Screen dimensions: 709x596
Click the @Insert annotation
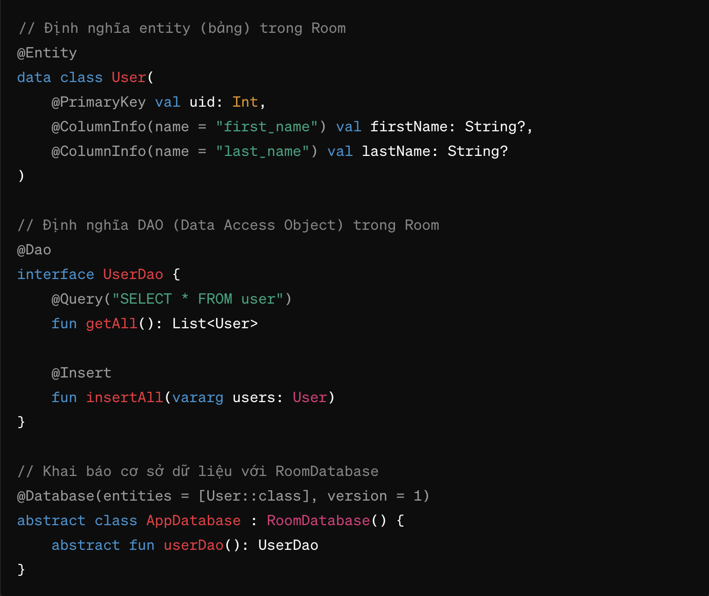click(x=82, y=373)
